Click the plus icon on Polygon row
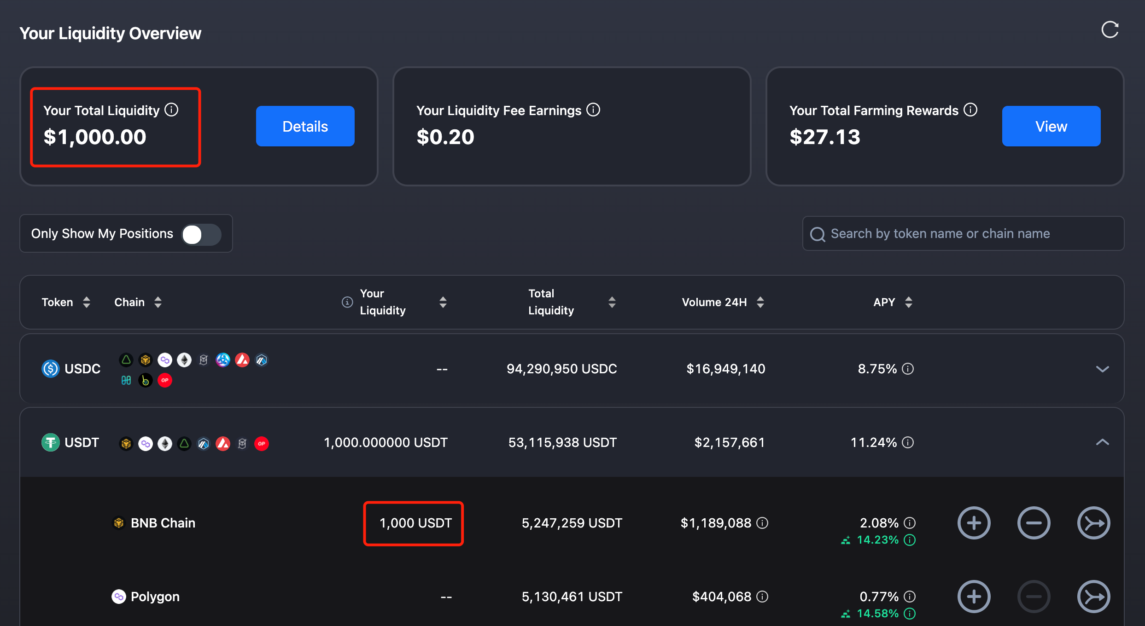Viewport: 1145px width, 626px height. coord(974,597)
